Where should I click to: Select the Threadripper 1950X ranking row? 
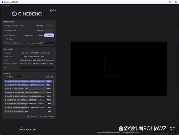pyautogui.click(x=29, y=107)
